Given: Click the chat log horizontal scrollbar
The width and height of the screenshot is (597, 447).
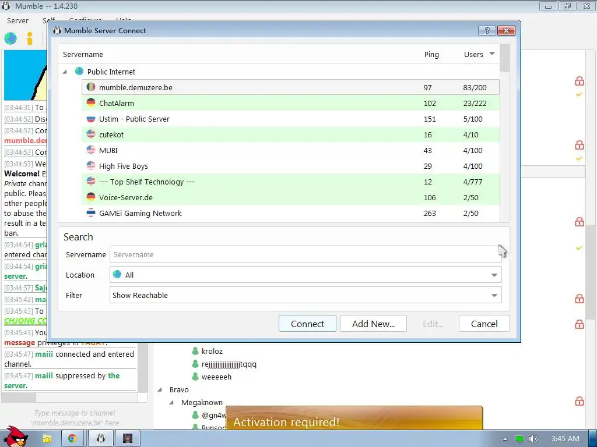Looking at the screenshot, I should (70, 398).
